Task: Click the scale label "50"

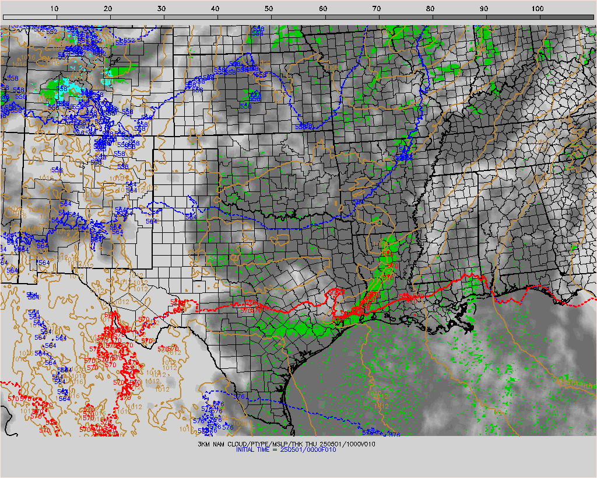Action: 269,8
